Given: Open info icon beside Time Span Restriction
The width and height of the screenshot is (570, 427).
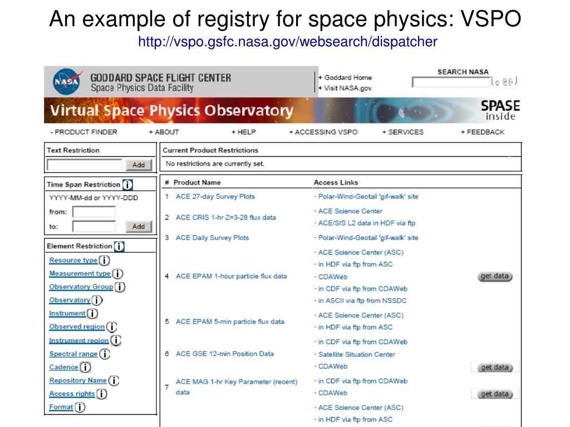Looking at the screenshot, I should pyautogui.click(x=127, y=185).
